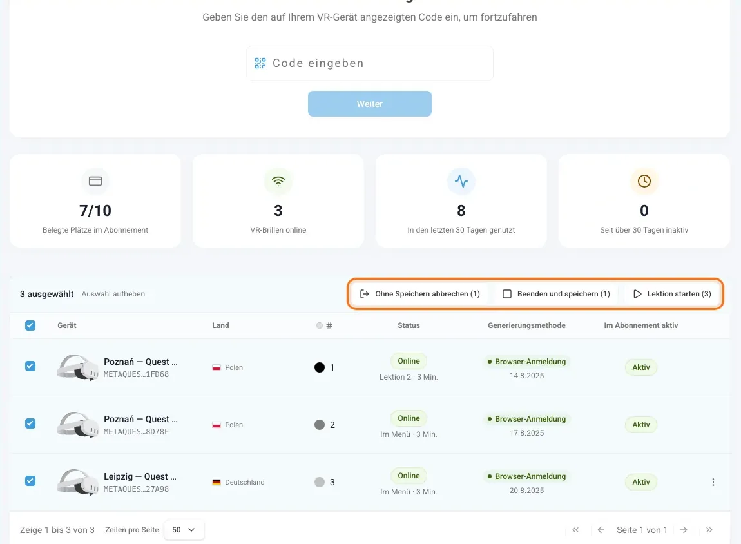Click the black color dot for device 1

320,367
